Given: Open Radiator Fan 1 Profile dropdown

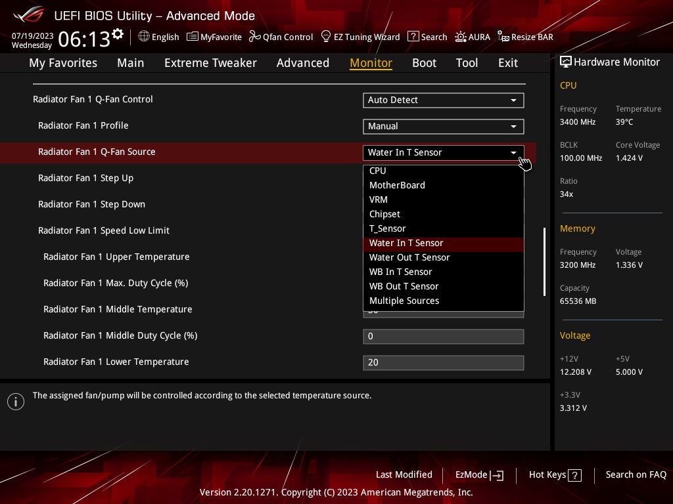Looking at the screenshot, I should point(444,127).
